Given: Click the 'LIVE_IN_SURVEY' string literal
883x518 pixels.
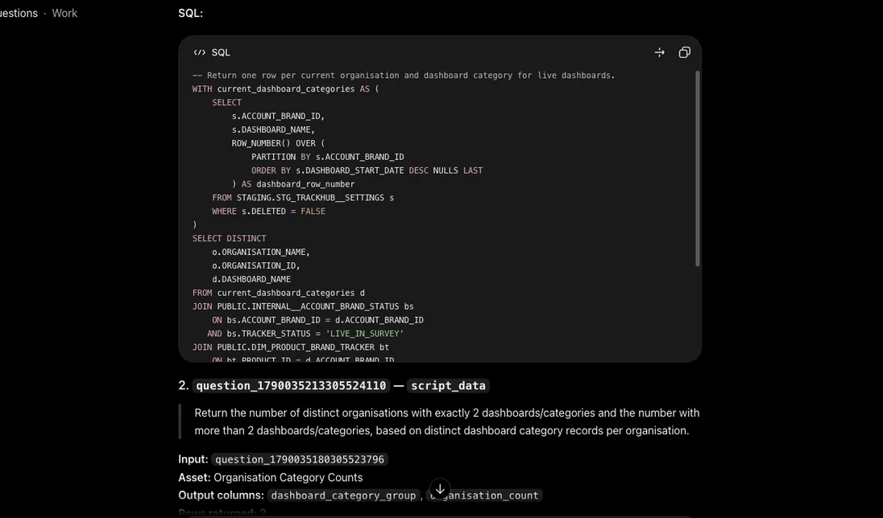Looking at the screenshot, I should 364,334.
